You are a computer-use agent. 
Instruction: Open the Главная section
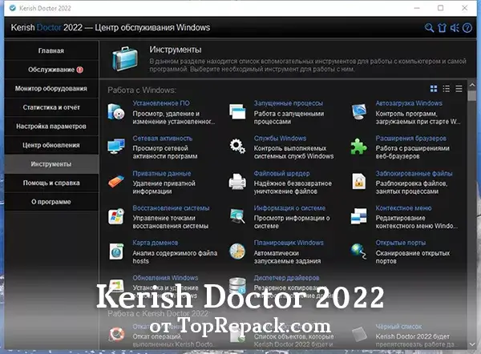tap(51, 51)
